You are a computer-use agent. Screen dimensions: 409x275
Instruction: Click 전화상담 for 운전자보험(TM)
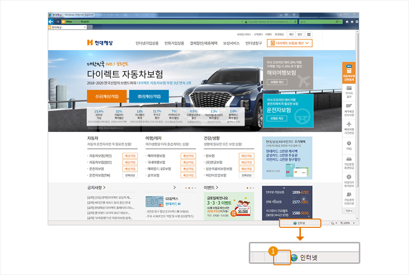[130, 175]
